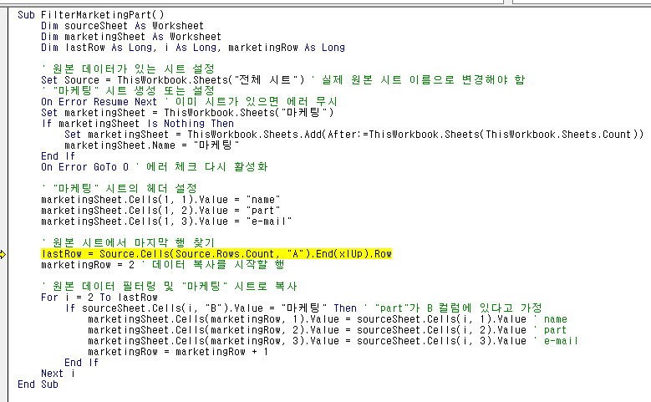Click the highlighted lastRow assignment line
This screenshot has width=651, height=402.
point(216,254)
